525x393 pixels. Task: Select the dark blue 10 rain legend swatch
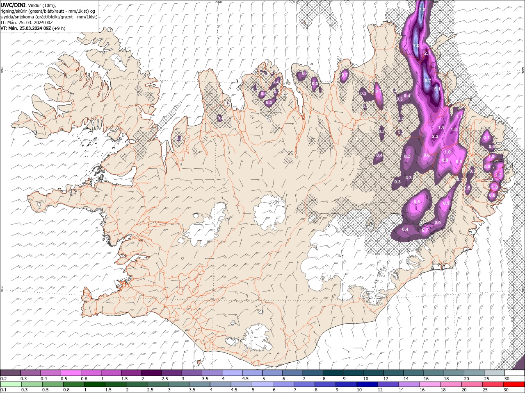point(367,384)
